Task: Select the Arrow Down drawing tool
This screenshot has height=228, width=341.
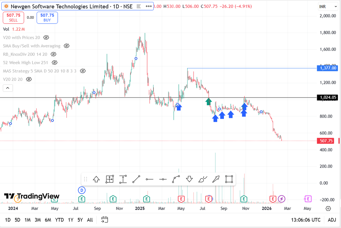Action: (x=190, y=179)
